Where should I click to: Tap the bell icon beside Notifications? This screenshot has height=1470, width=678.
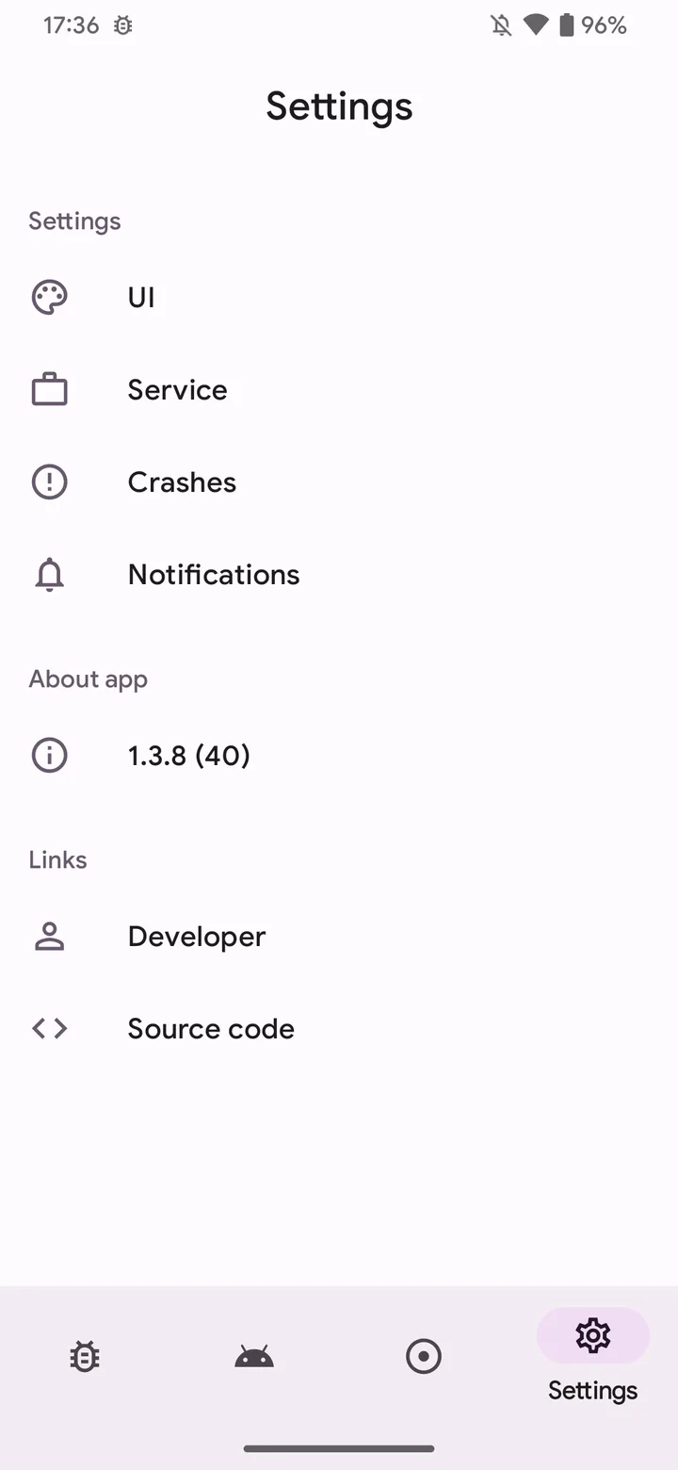[49, 575]
